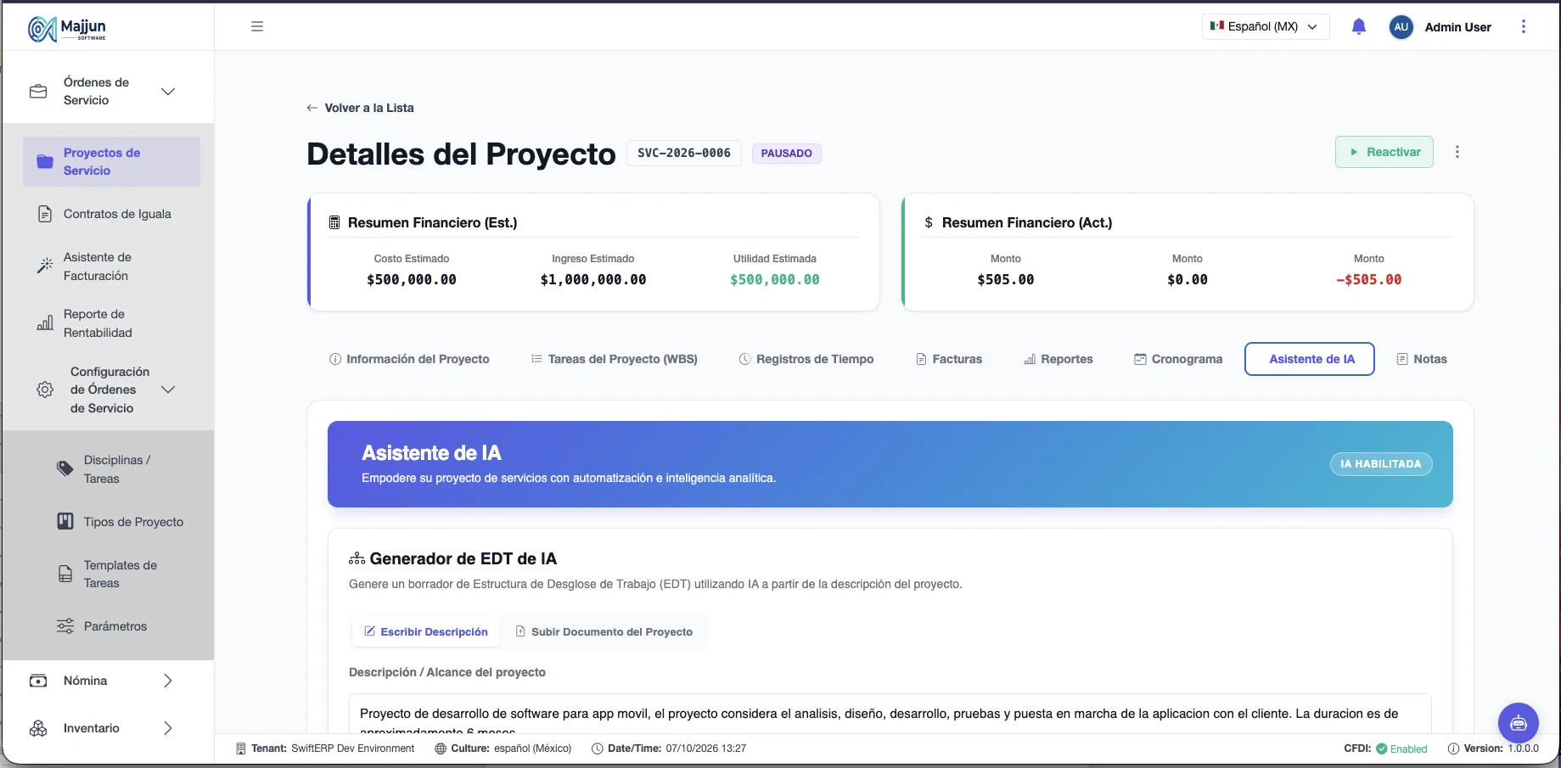The width and height of the screenshot is (1561, 768).
Task: Click the Majjun Software logo
Action: (68, 28)
